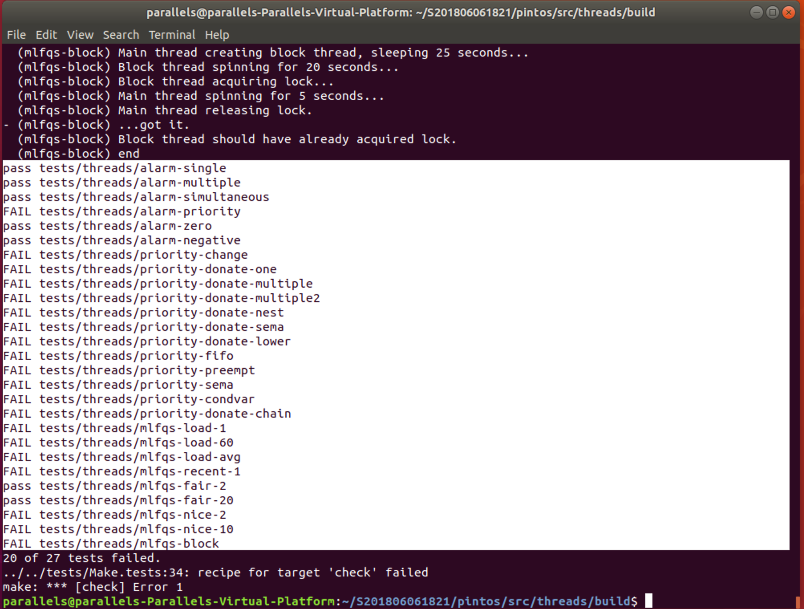The width and height of the screenshot is (804, 609).
Task: Select the FAIL tests/threads/alarm-priority line
Action: [x=120, y=211]
